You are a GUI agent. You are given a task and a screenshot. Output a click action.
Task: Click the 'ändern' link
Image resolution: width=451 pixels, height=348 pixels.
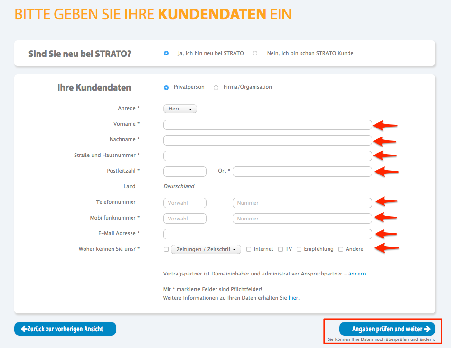[x=357, y=274]
